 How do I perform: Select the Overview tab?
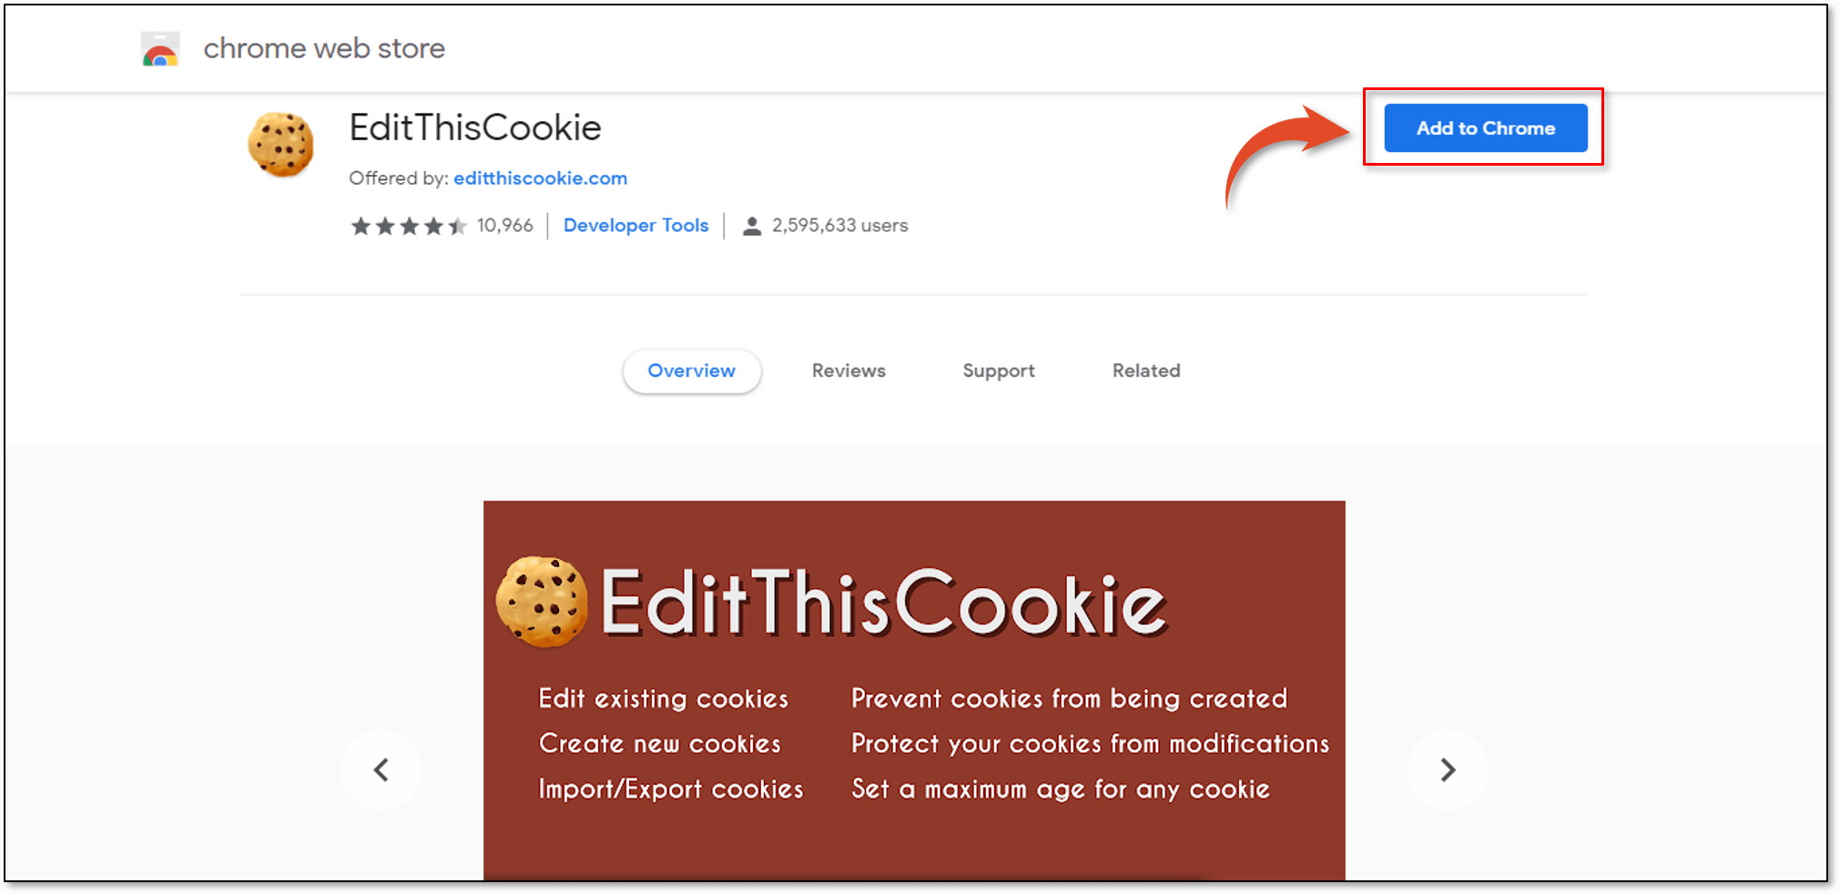coord(692,371)
